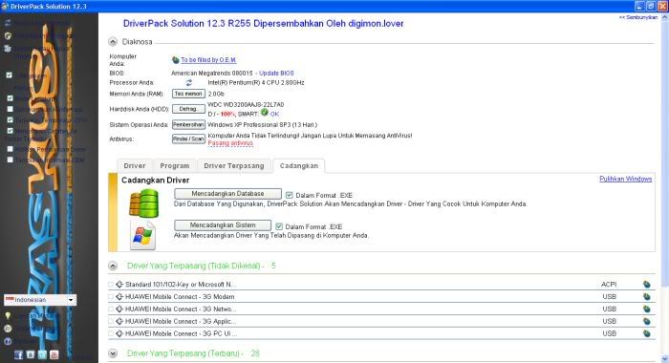Toggle Dalam Format .EXE for Mencadangkan Sistem
The height and width of the screenshot is (363, 669).
279,226
